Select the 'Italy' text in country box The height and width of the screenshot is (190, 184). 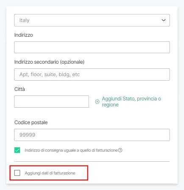tap(24, 20)
